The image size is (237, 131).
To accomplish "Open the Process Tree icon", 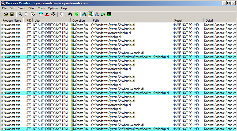I will pos(62,14).
